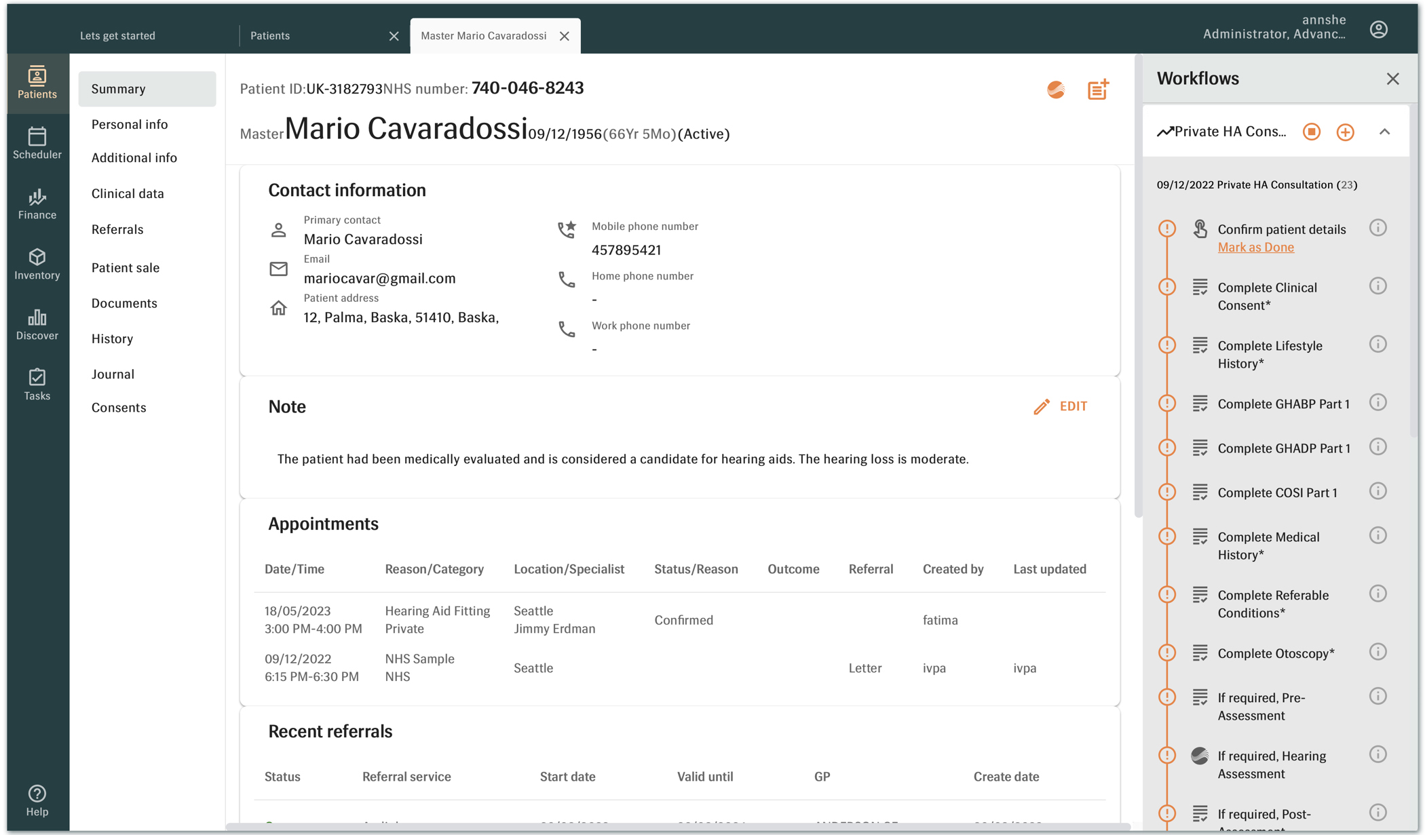Add a new note using the note-plus icon
The height and width of the screenshot is (835, 1425).
(x=1098, y=89)
